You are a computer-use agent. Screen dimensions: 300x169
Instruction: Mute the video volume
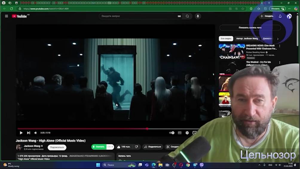click(36, 133)
